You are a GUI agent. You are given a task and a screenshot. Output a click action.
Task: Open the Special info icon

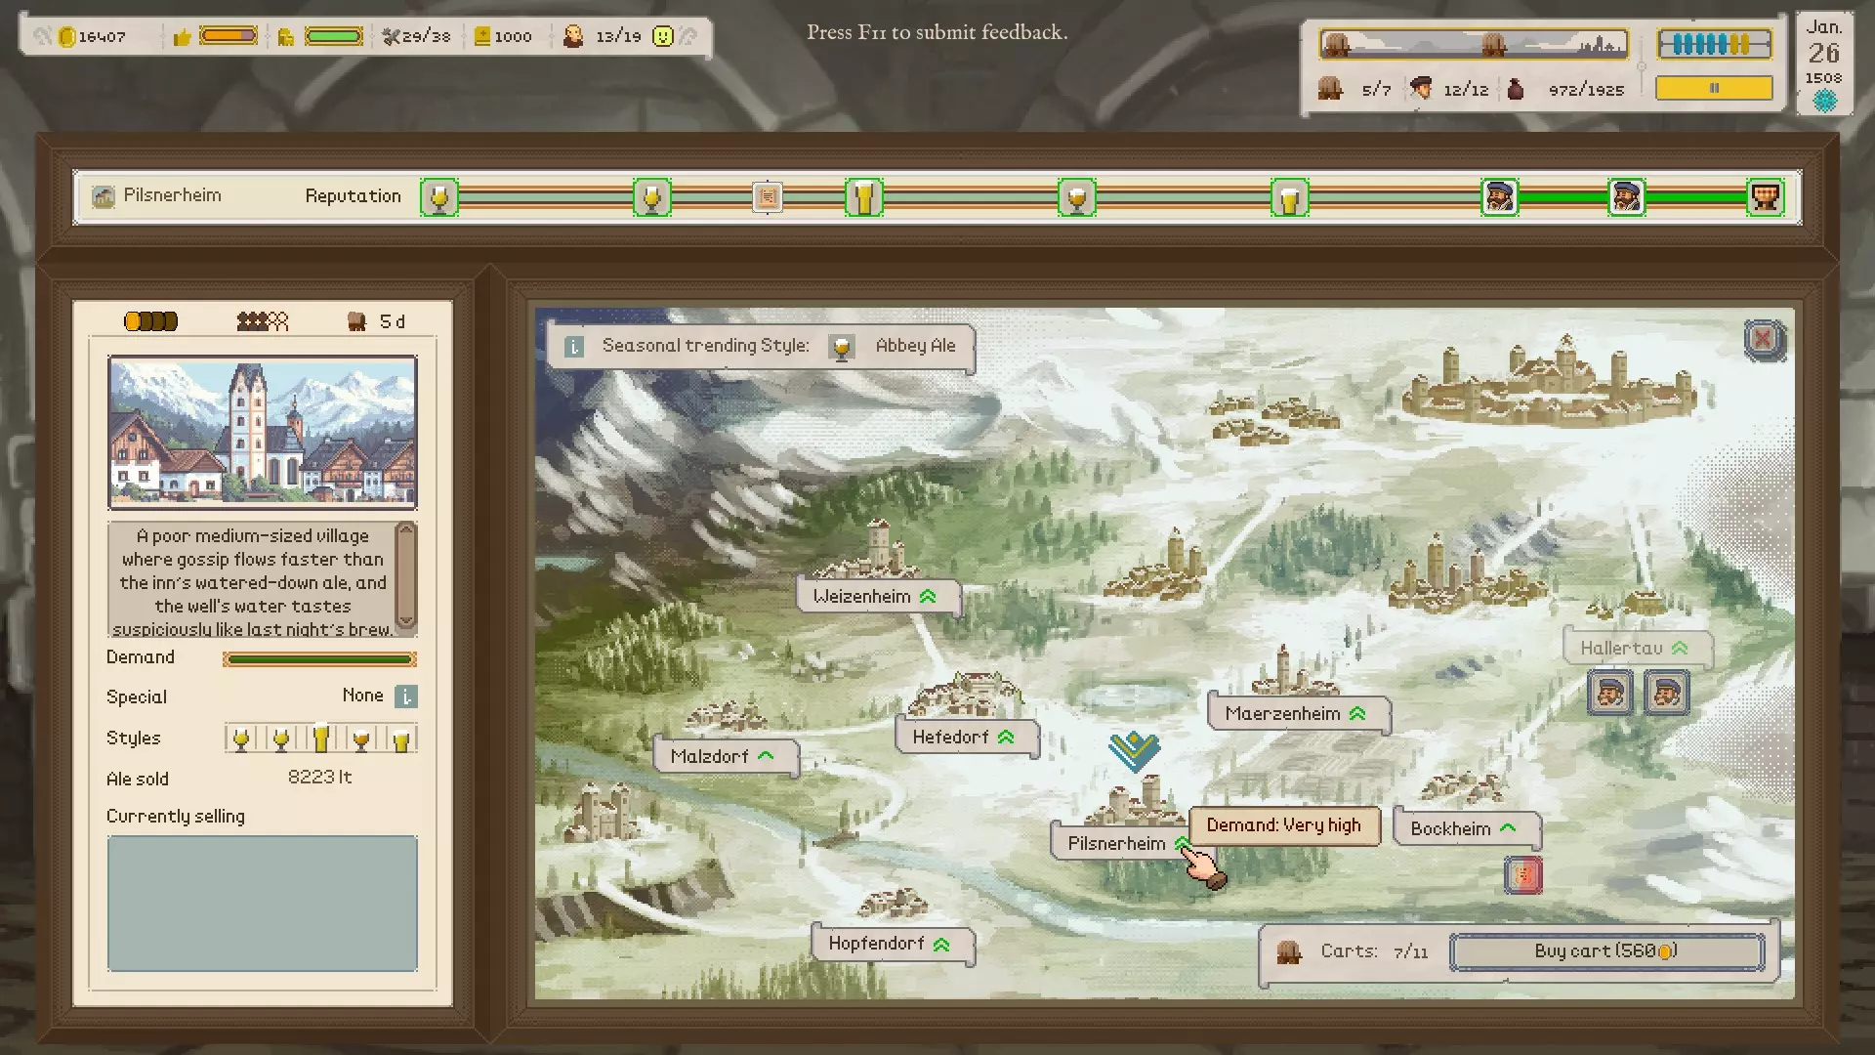tap(406, 696)
